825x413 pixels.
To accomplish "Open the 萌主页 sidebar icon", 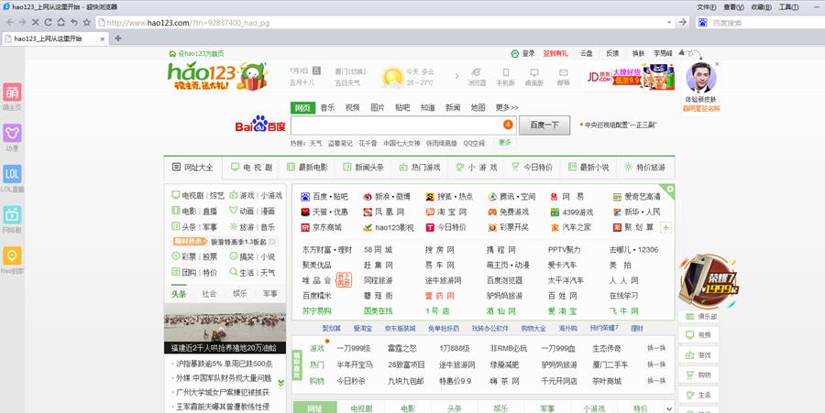I will (x=12, y=92).
